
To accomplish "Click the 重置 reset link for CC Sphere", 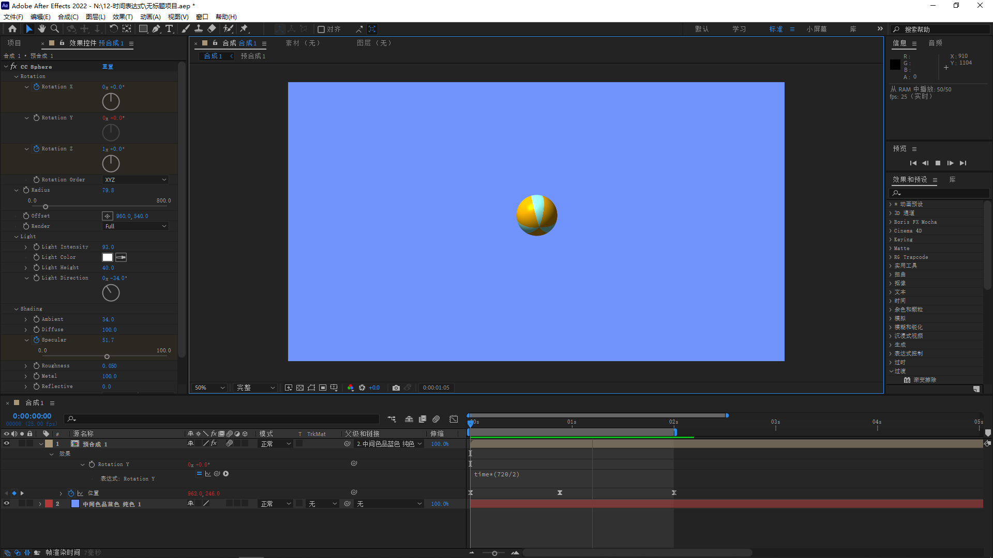I will 108,67.
